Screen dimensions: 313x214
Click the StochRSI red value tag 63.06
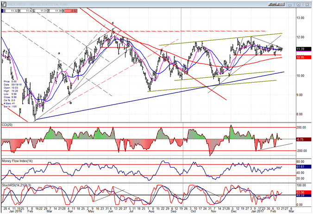303,192
